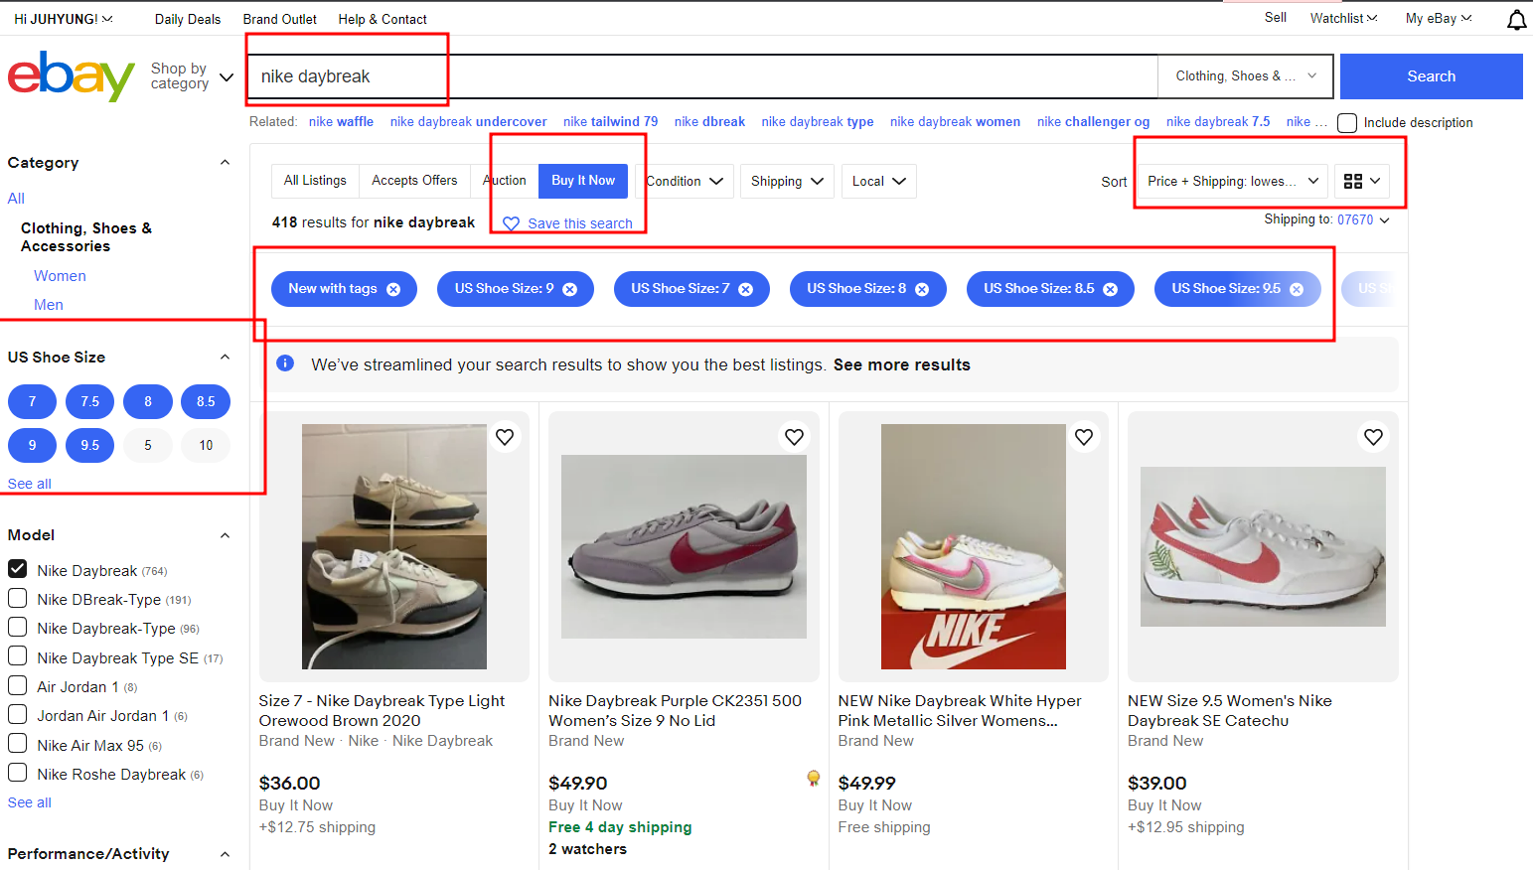Open notifications bell icon
The height and width of the screenshot is (870, 1533).
(x=1516, y=20)
